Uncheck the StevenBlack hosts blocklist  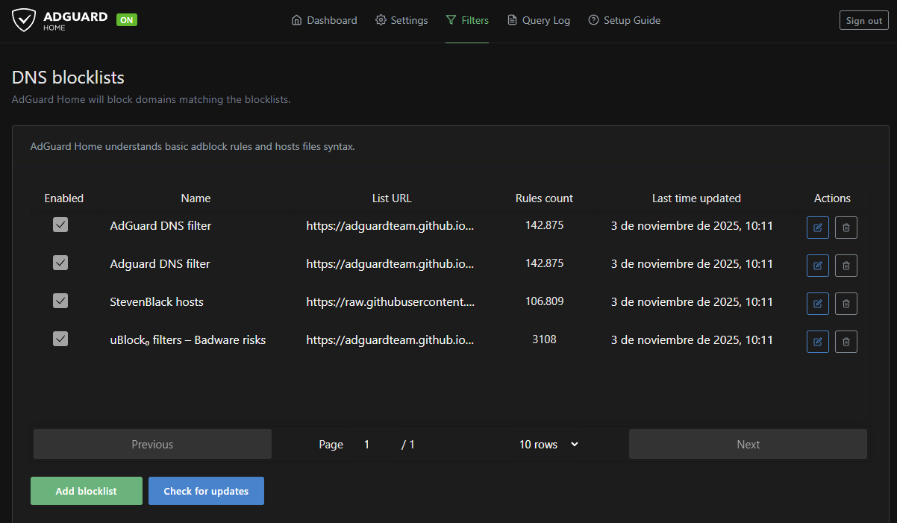(x=60, y=301)
